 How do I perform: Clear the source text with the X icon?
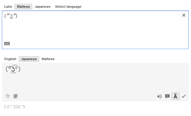tap(184, 15)
